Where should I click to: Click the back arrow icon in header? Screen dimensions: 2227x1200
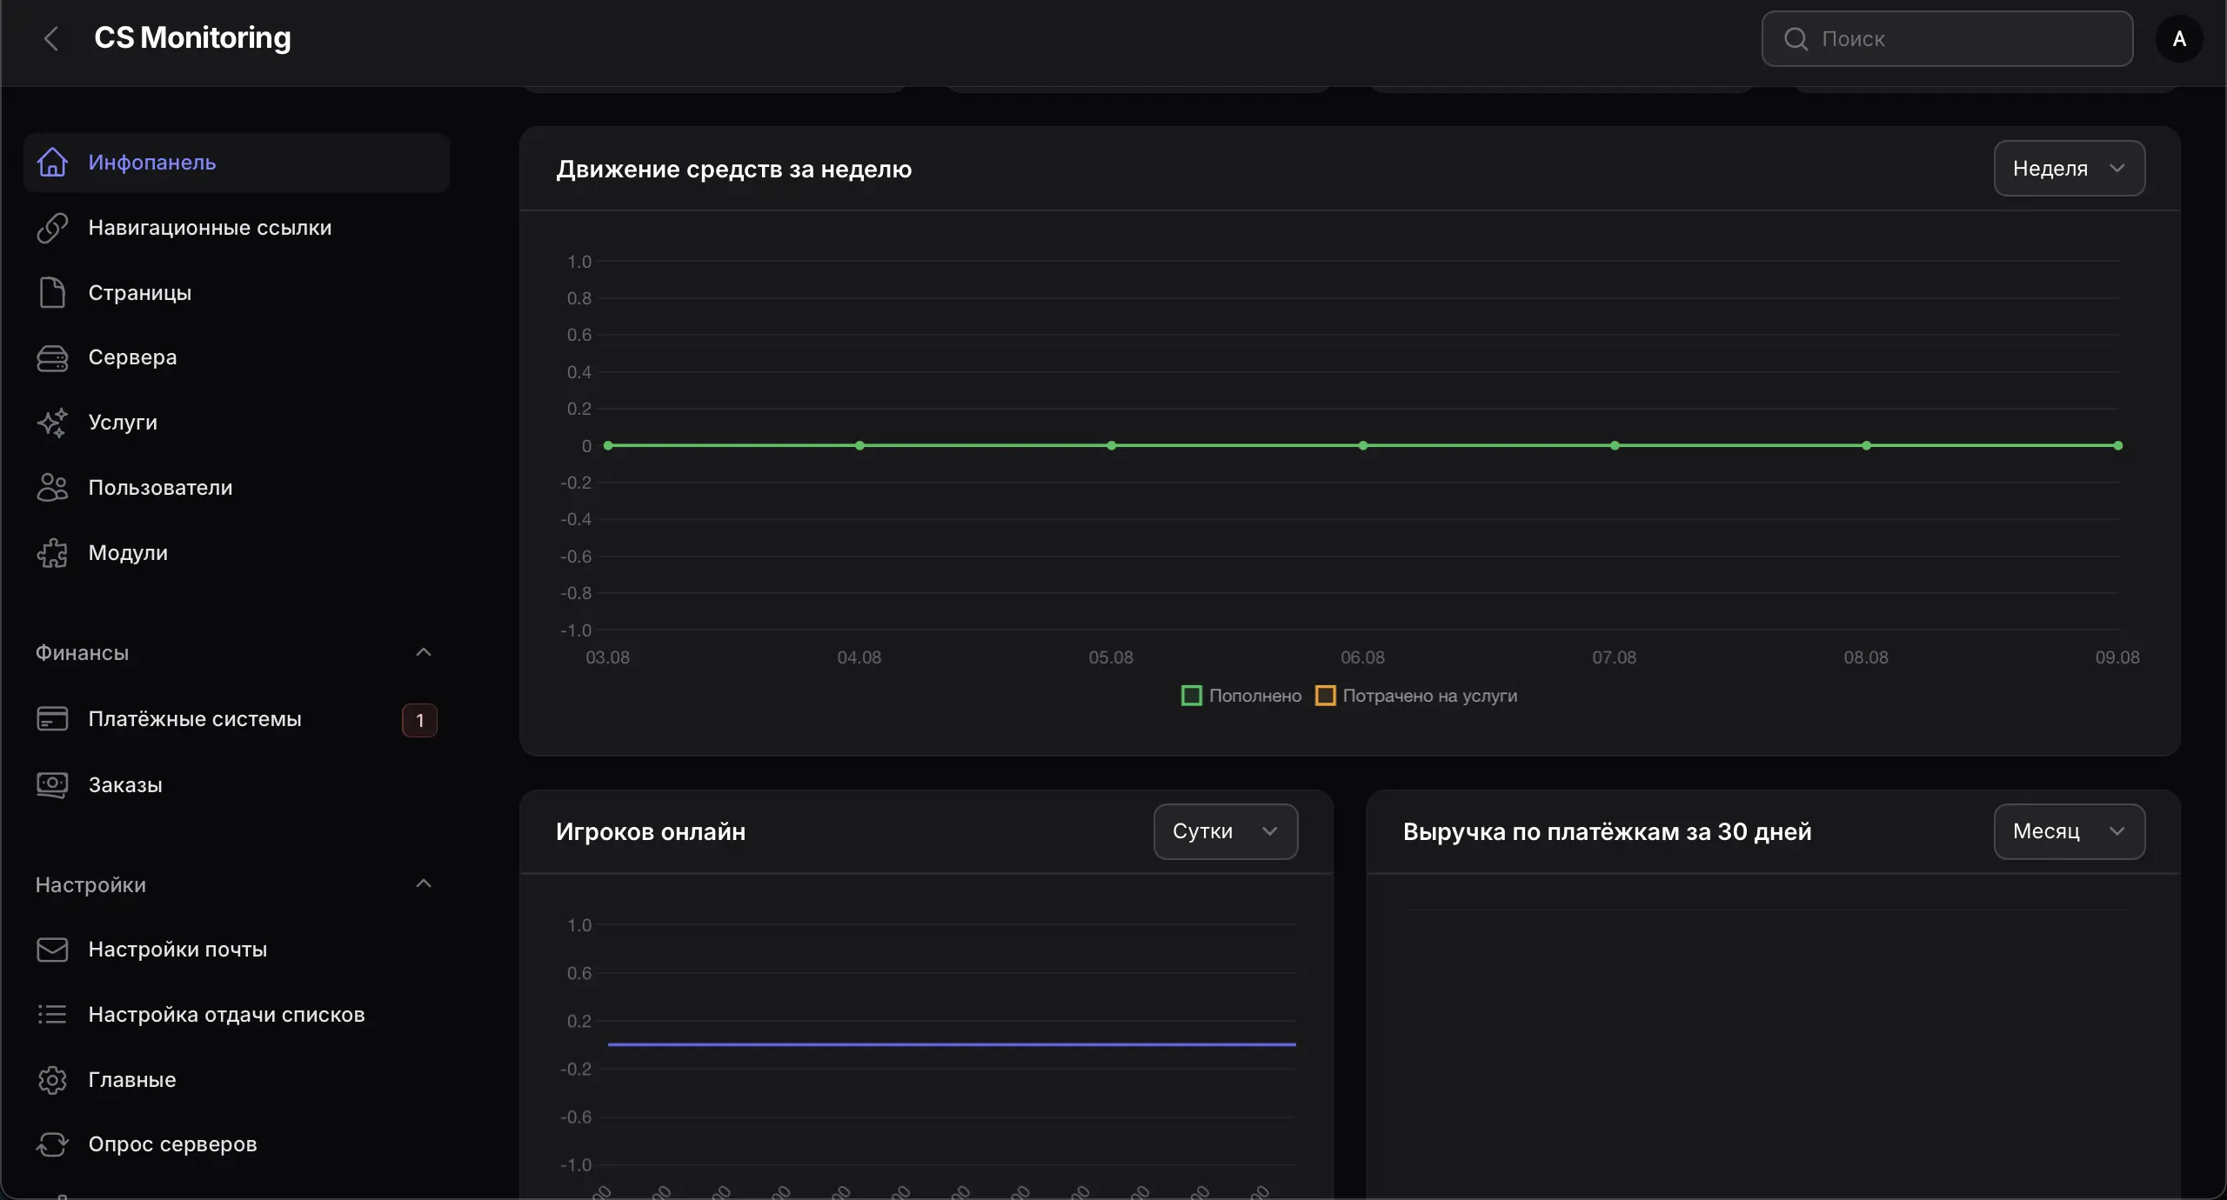[x=51, y=38]
